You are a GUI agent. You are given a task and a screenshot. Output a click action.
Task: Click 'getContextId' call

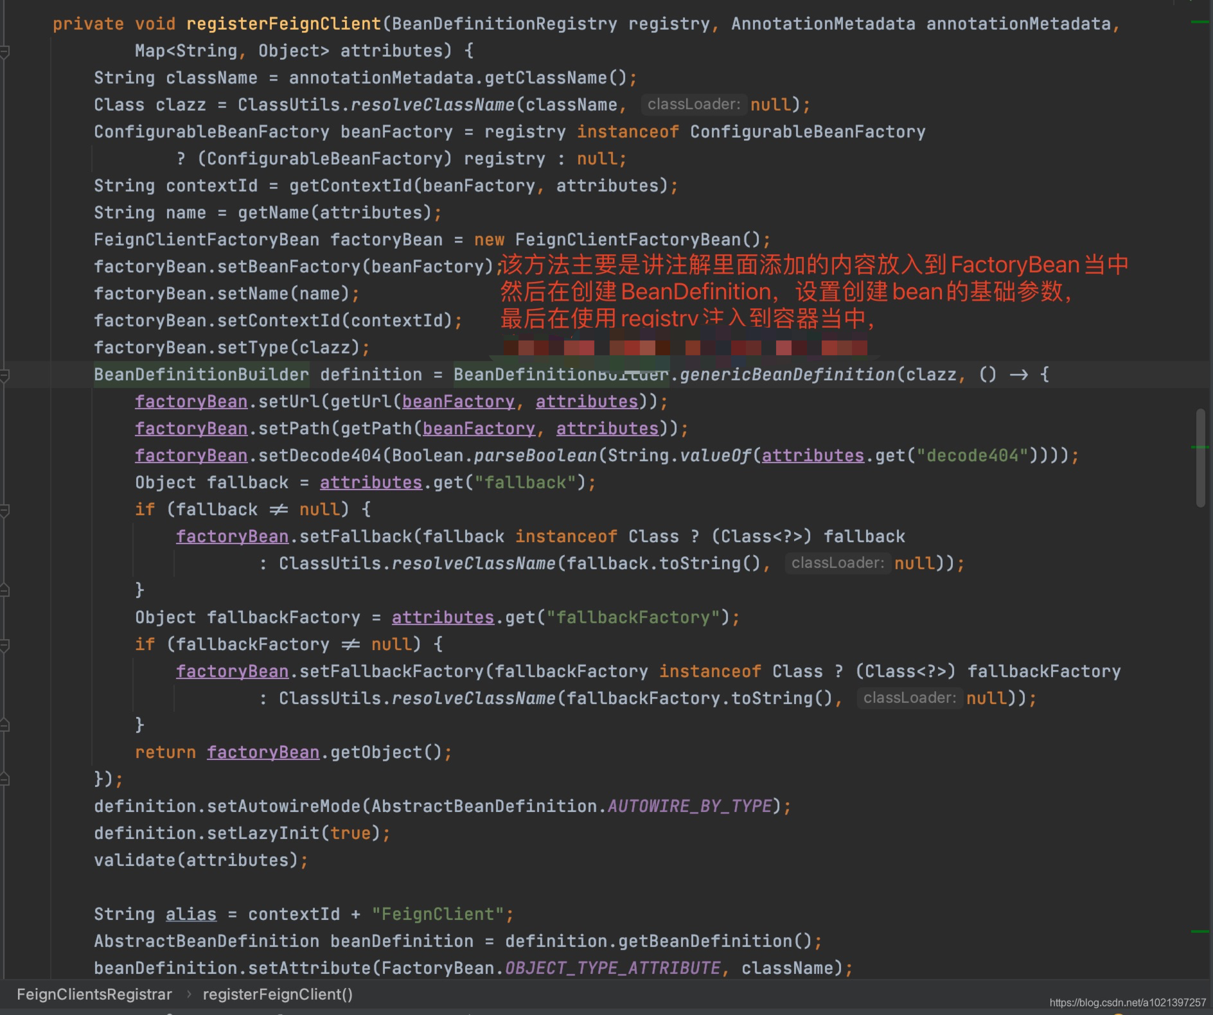pos(351,186)
